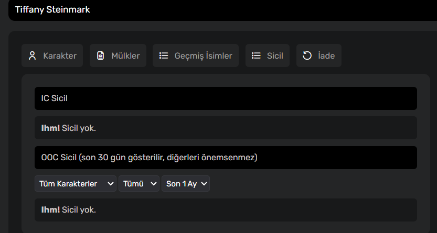Change the Son 1 Ay period dropdown
Image resolution: width=437 pixels, height=233 pixels.
186,183
